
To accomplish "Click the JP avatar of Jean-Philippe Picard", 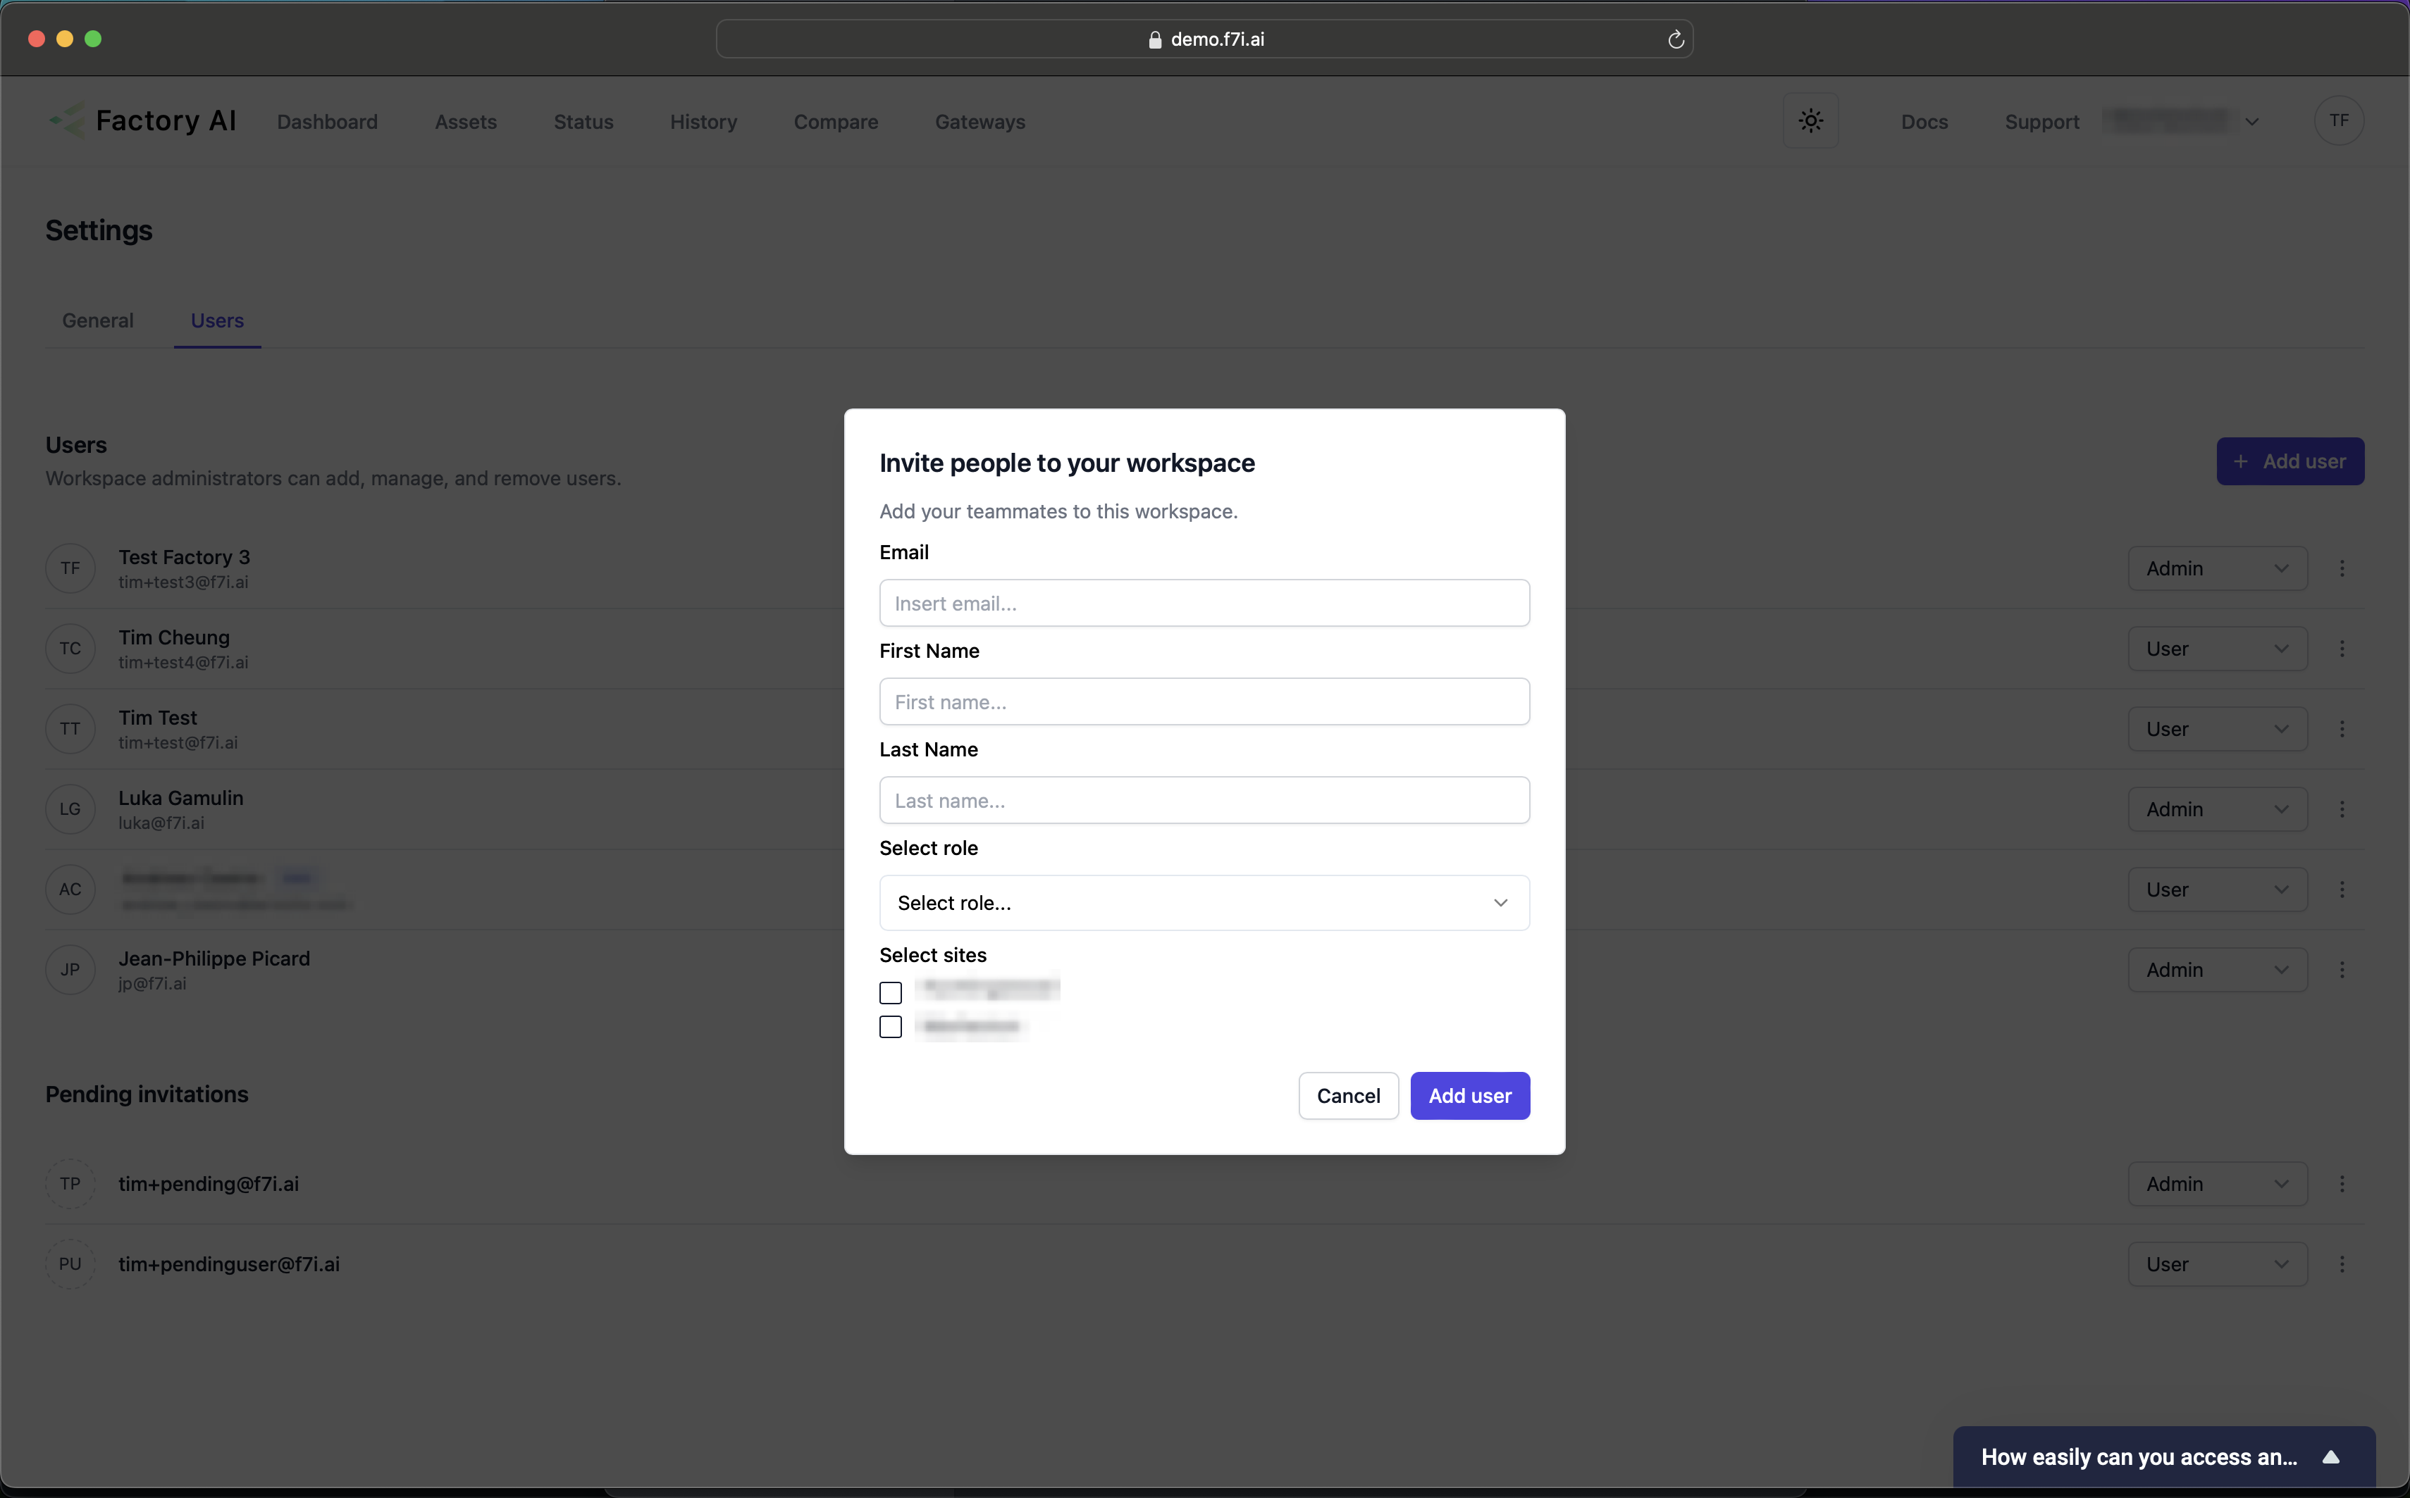I will [70, 970].
